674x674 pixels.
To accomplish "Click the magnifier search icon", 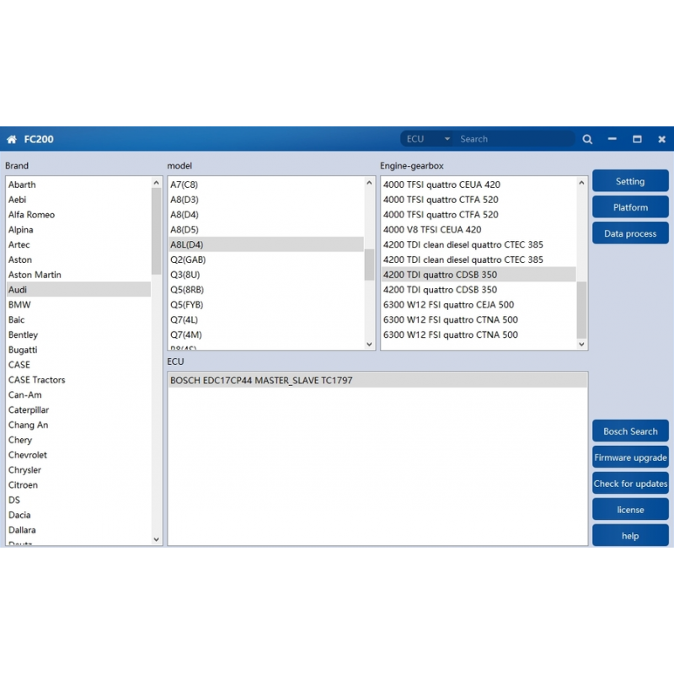I will click(x=587, y=139).
